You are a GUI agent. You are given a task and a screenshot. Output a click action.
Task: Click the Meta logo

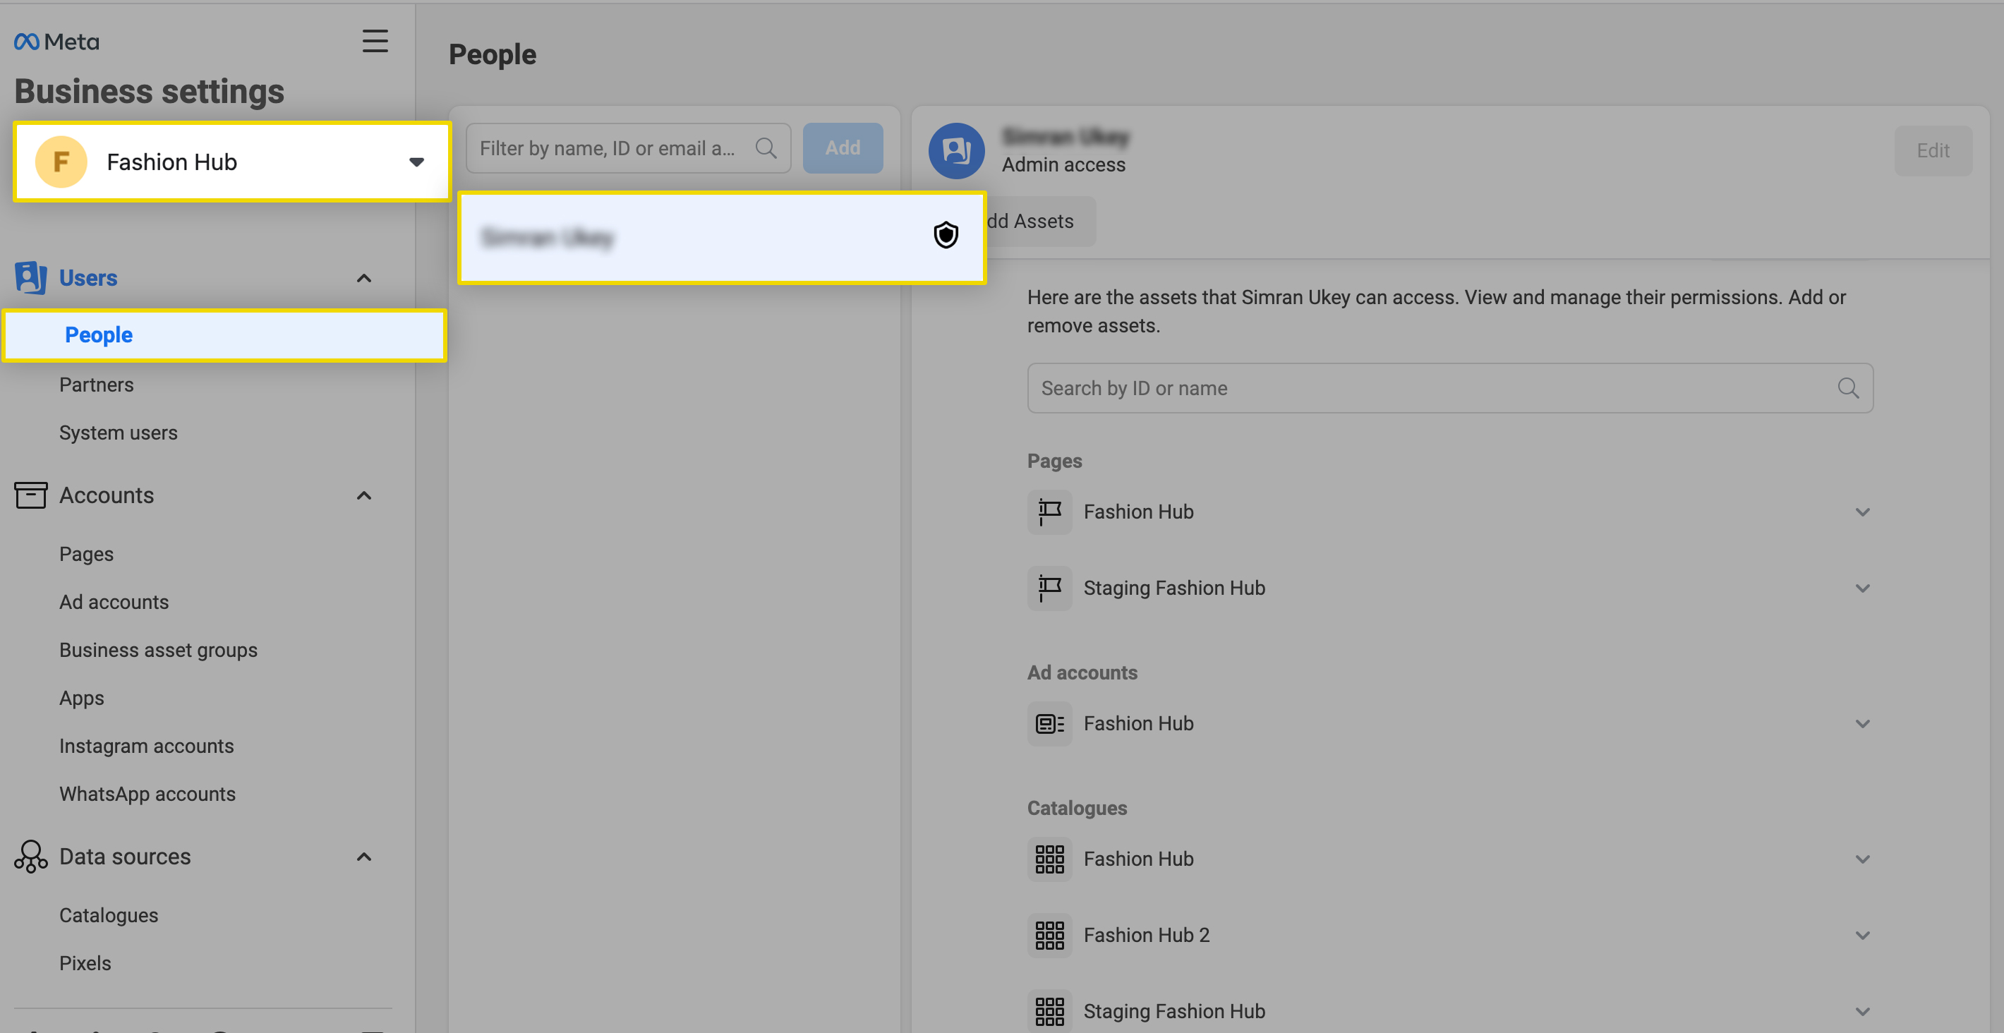pyautogui.click(x=56, y=41)
